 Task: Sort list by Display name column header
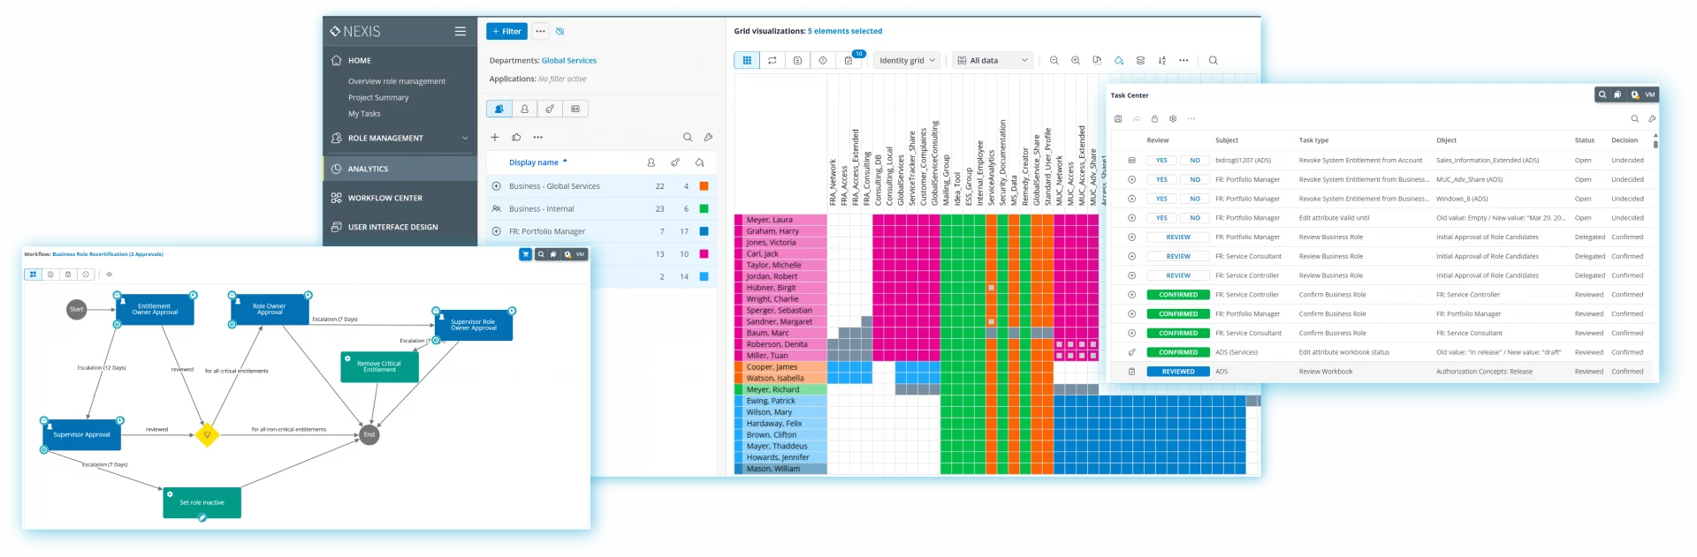point(534,162)
